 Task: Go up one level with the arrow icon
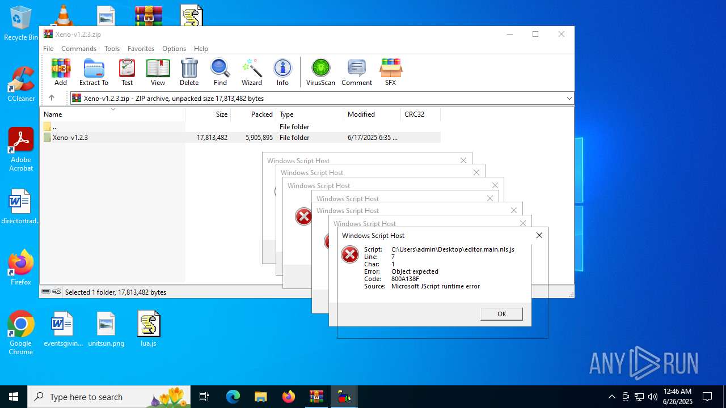pos(51,98)
